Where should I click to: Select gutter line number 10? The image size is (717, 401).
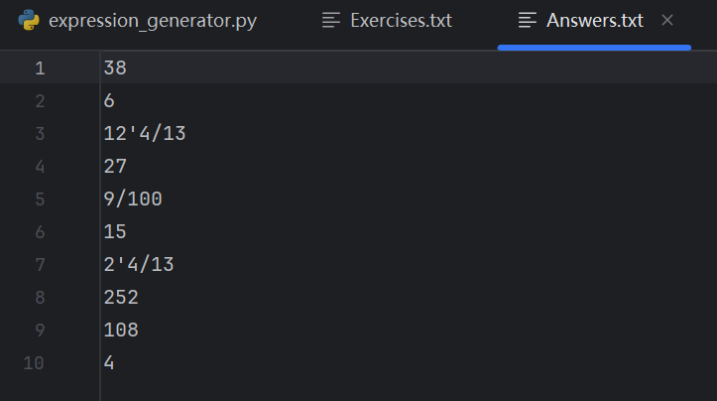click(x=35, y=363)
